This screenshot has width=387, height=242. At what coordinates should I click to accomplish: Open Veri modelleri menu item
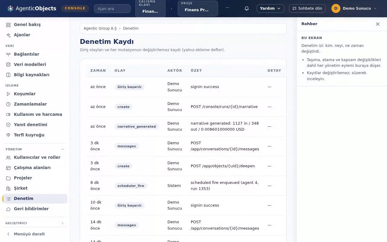[35, 65]
